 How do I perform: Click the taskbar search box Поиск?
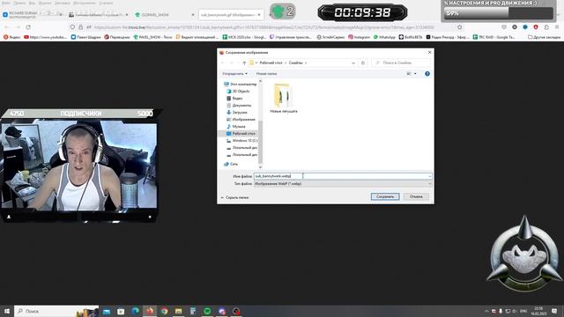pyautogui.click(x=56, y=311)
